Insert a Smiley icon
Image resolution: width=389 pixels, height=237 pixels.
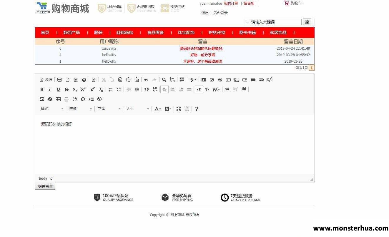pyautogui.click(x=75, y=99)
